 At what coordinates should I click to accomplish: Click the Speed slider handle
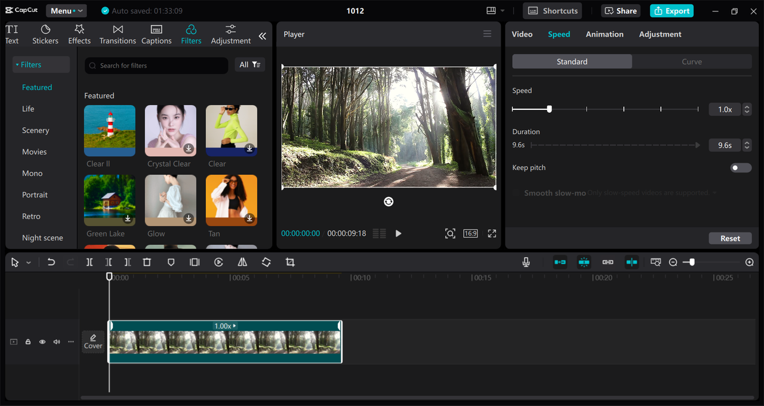click(549, 109)
